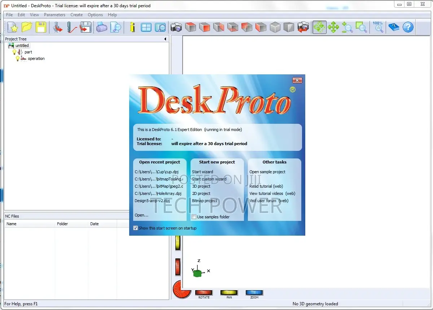Screen dimensions: 433x310
Task: Select the first red-faced cube view icon
Action: tap(190, 27)
